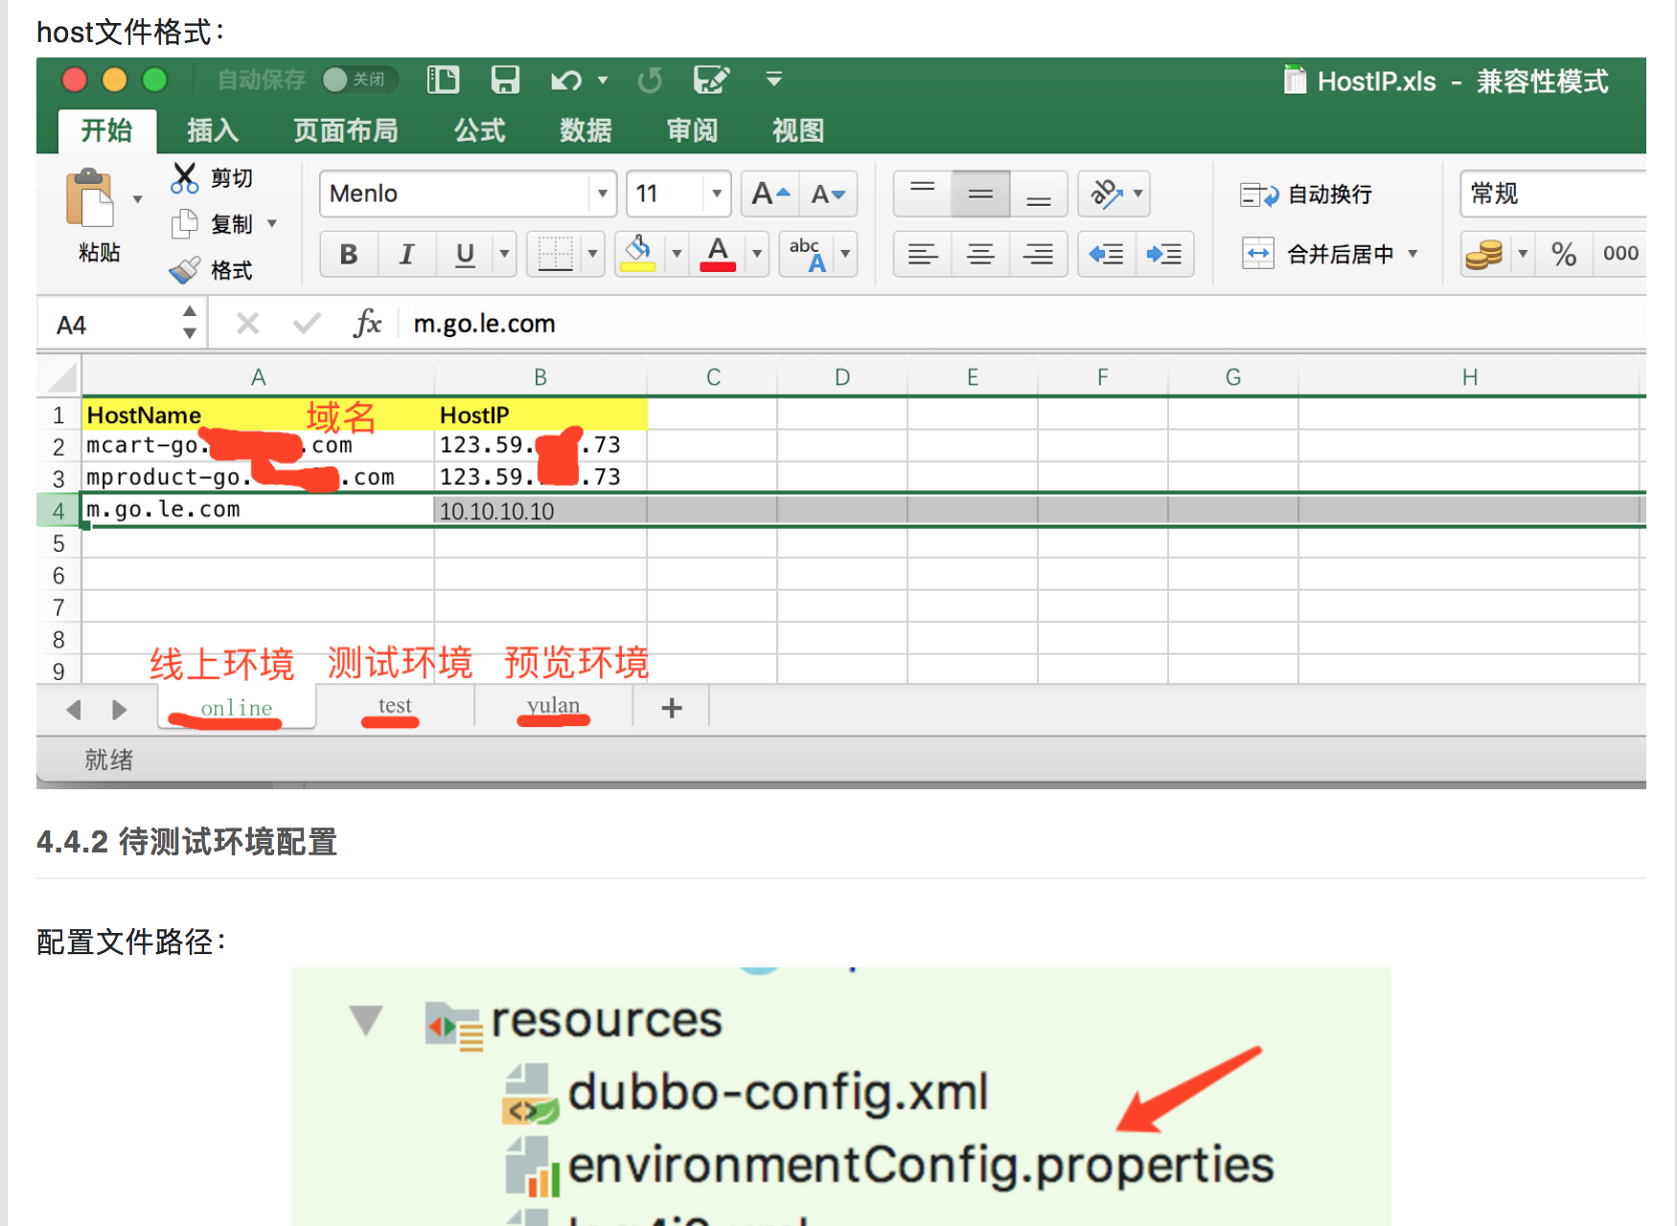Click the phonetic guide abc icon
The width and height of the screenshot is (1677, 1226).
click(807, 254)
